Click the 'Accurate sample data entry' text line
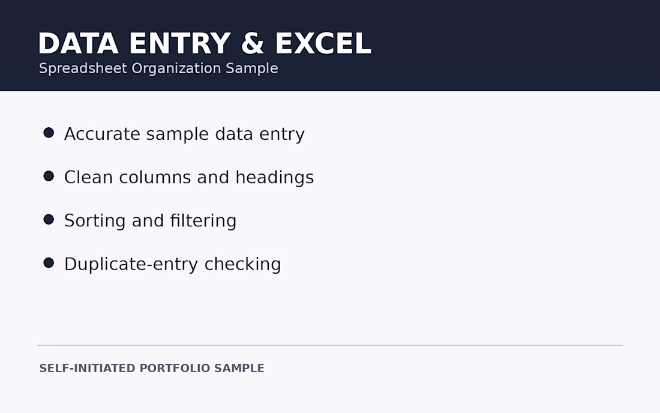 coord(184,134)
